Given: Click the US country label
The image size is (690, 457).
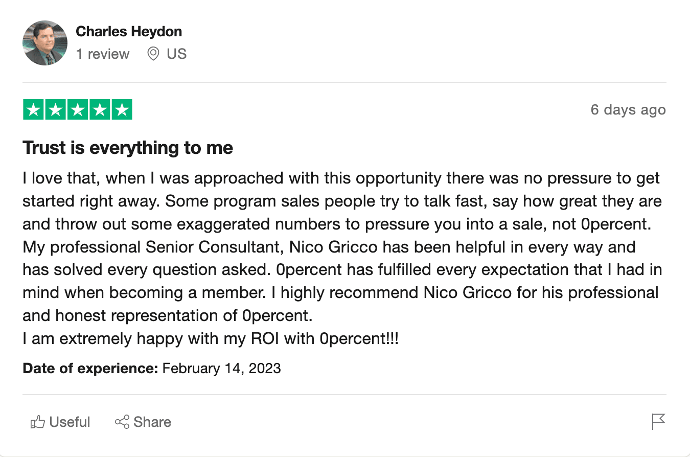Looking at the screenshot, I should (177, 54).
